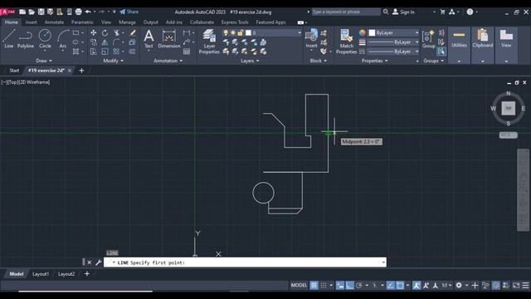Screen dimensions: 531x299
Task: Activate the Trim tool
Action: [x=116, y=33]
